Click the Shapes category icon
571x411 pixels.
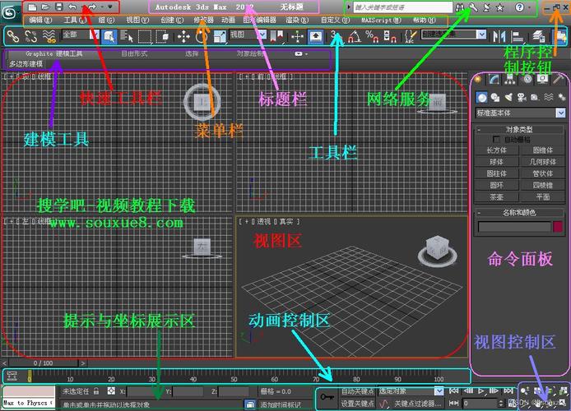point(496,98)
